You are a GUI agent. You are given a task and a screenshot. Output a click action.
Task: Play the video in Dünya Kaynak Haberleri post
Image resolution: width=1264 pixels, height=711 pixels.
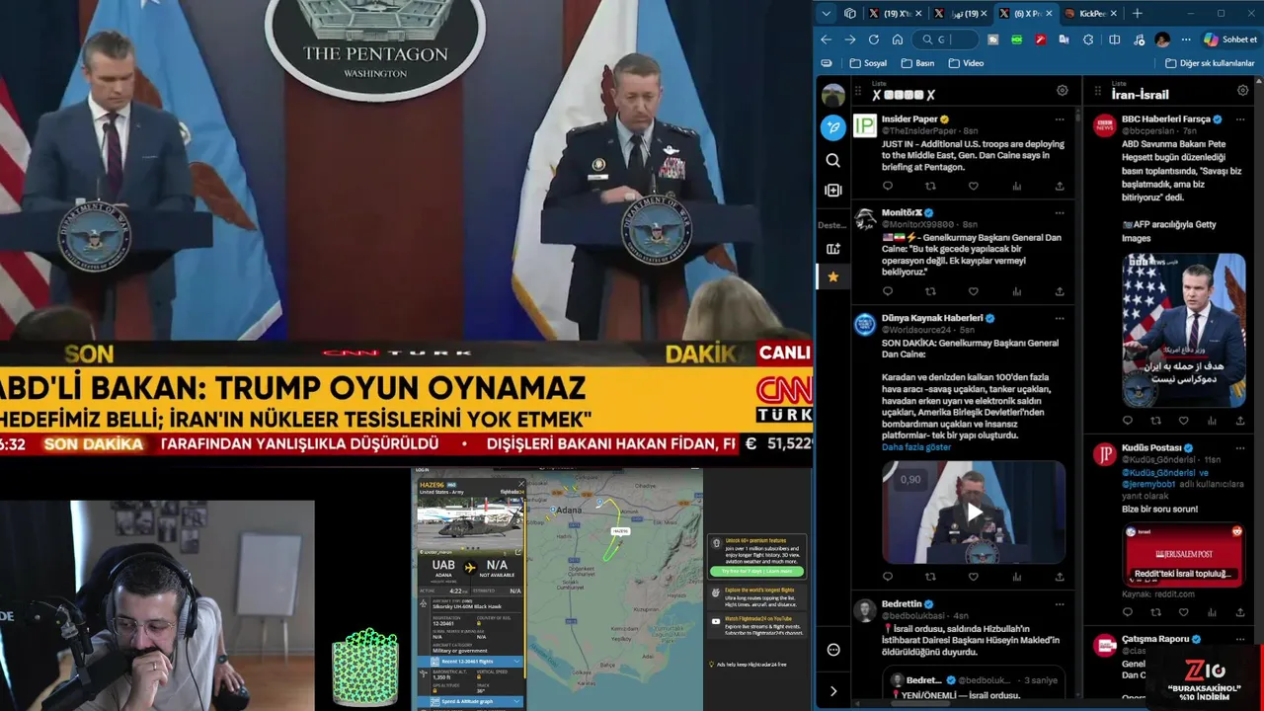974,512
